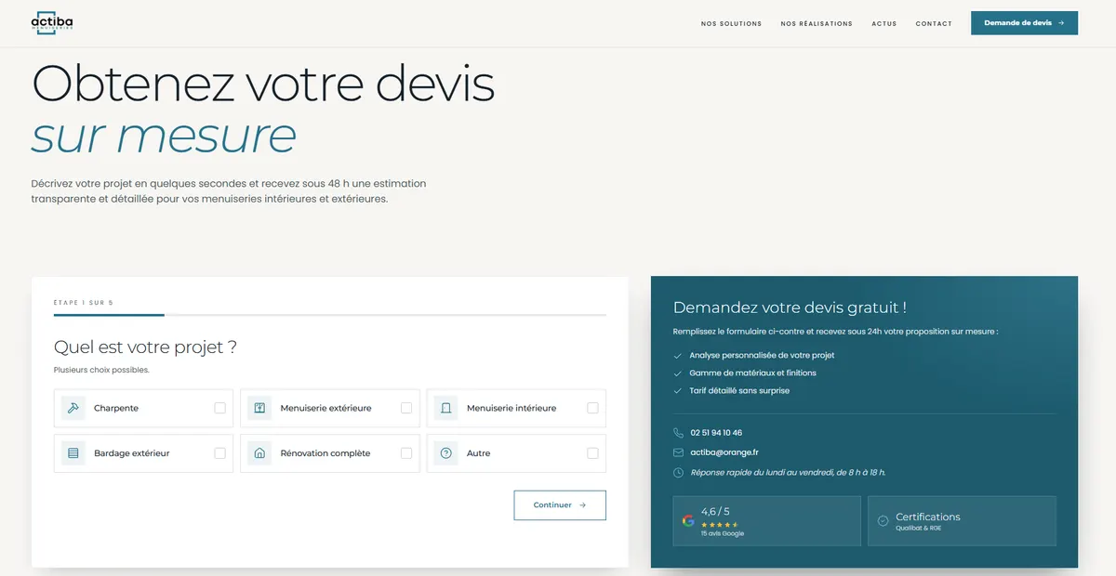Check the Charpente checkbox
Screen dimensions: 1116x576
(x=219, y=408)
